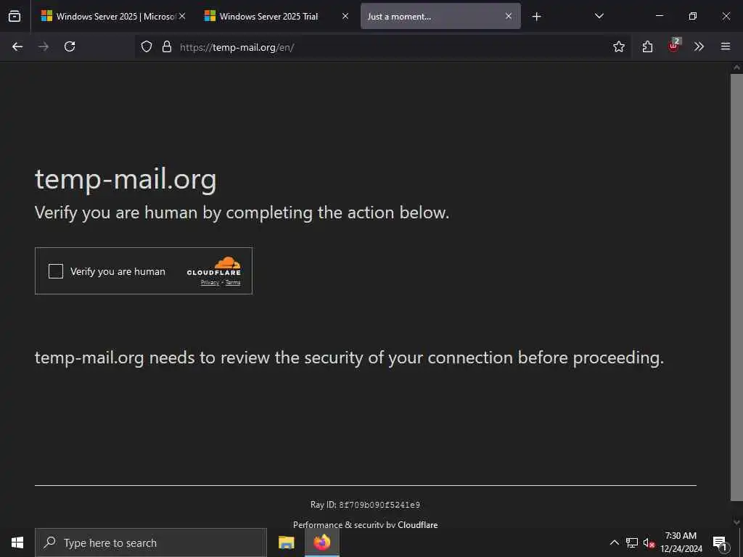The height and width of the screenshot is (557, 743).
Task: Click the vertical page scrollbar
Action: click(x=736, y=287)
